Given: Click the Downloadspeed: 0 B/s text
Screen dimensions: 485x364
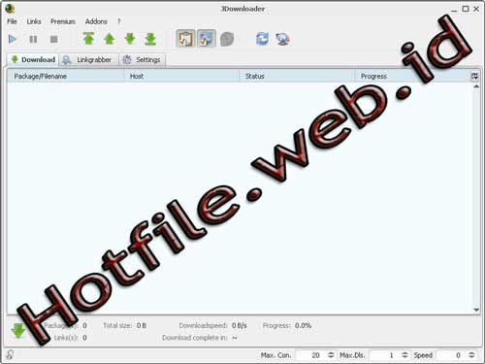Looking at the screenshot, I should tap(213, 325).
